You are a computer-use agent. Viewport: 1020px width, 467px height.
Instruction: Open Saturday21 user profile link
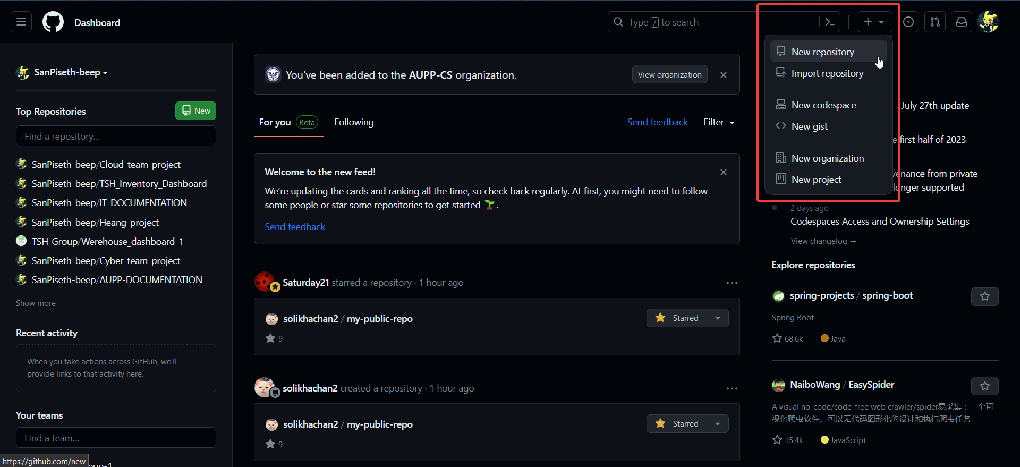(x=306, y=283)
